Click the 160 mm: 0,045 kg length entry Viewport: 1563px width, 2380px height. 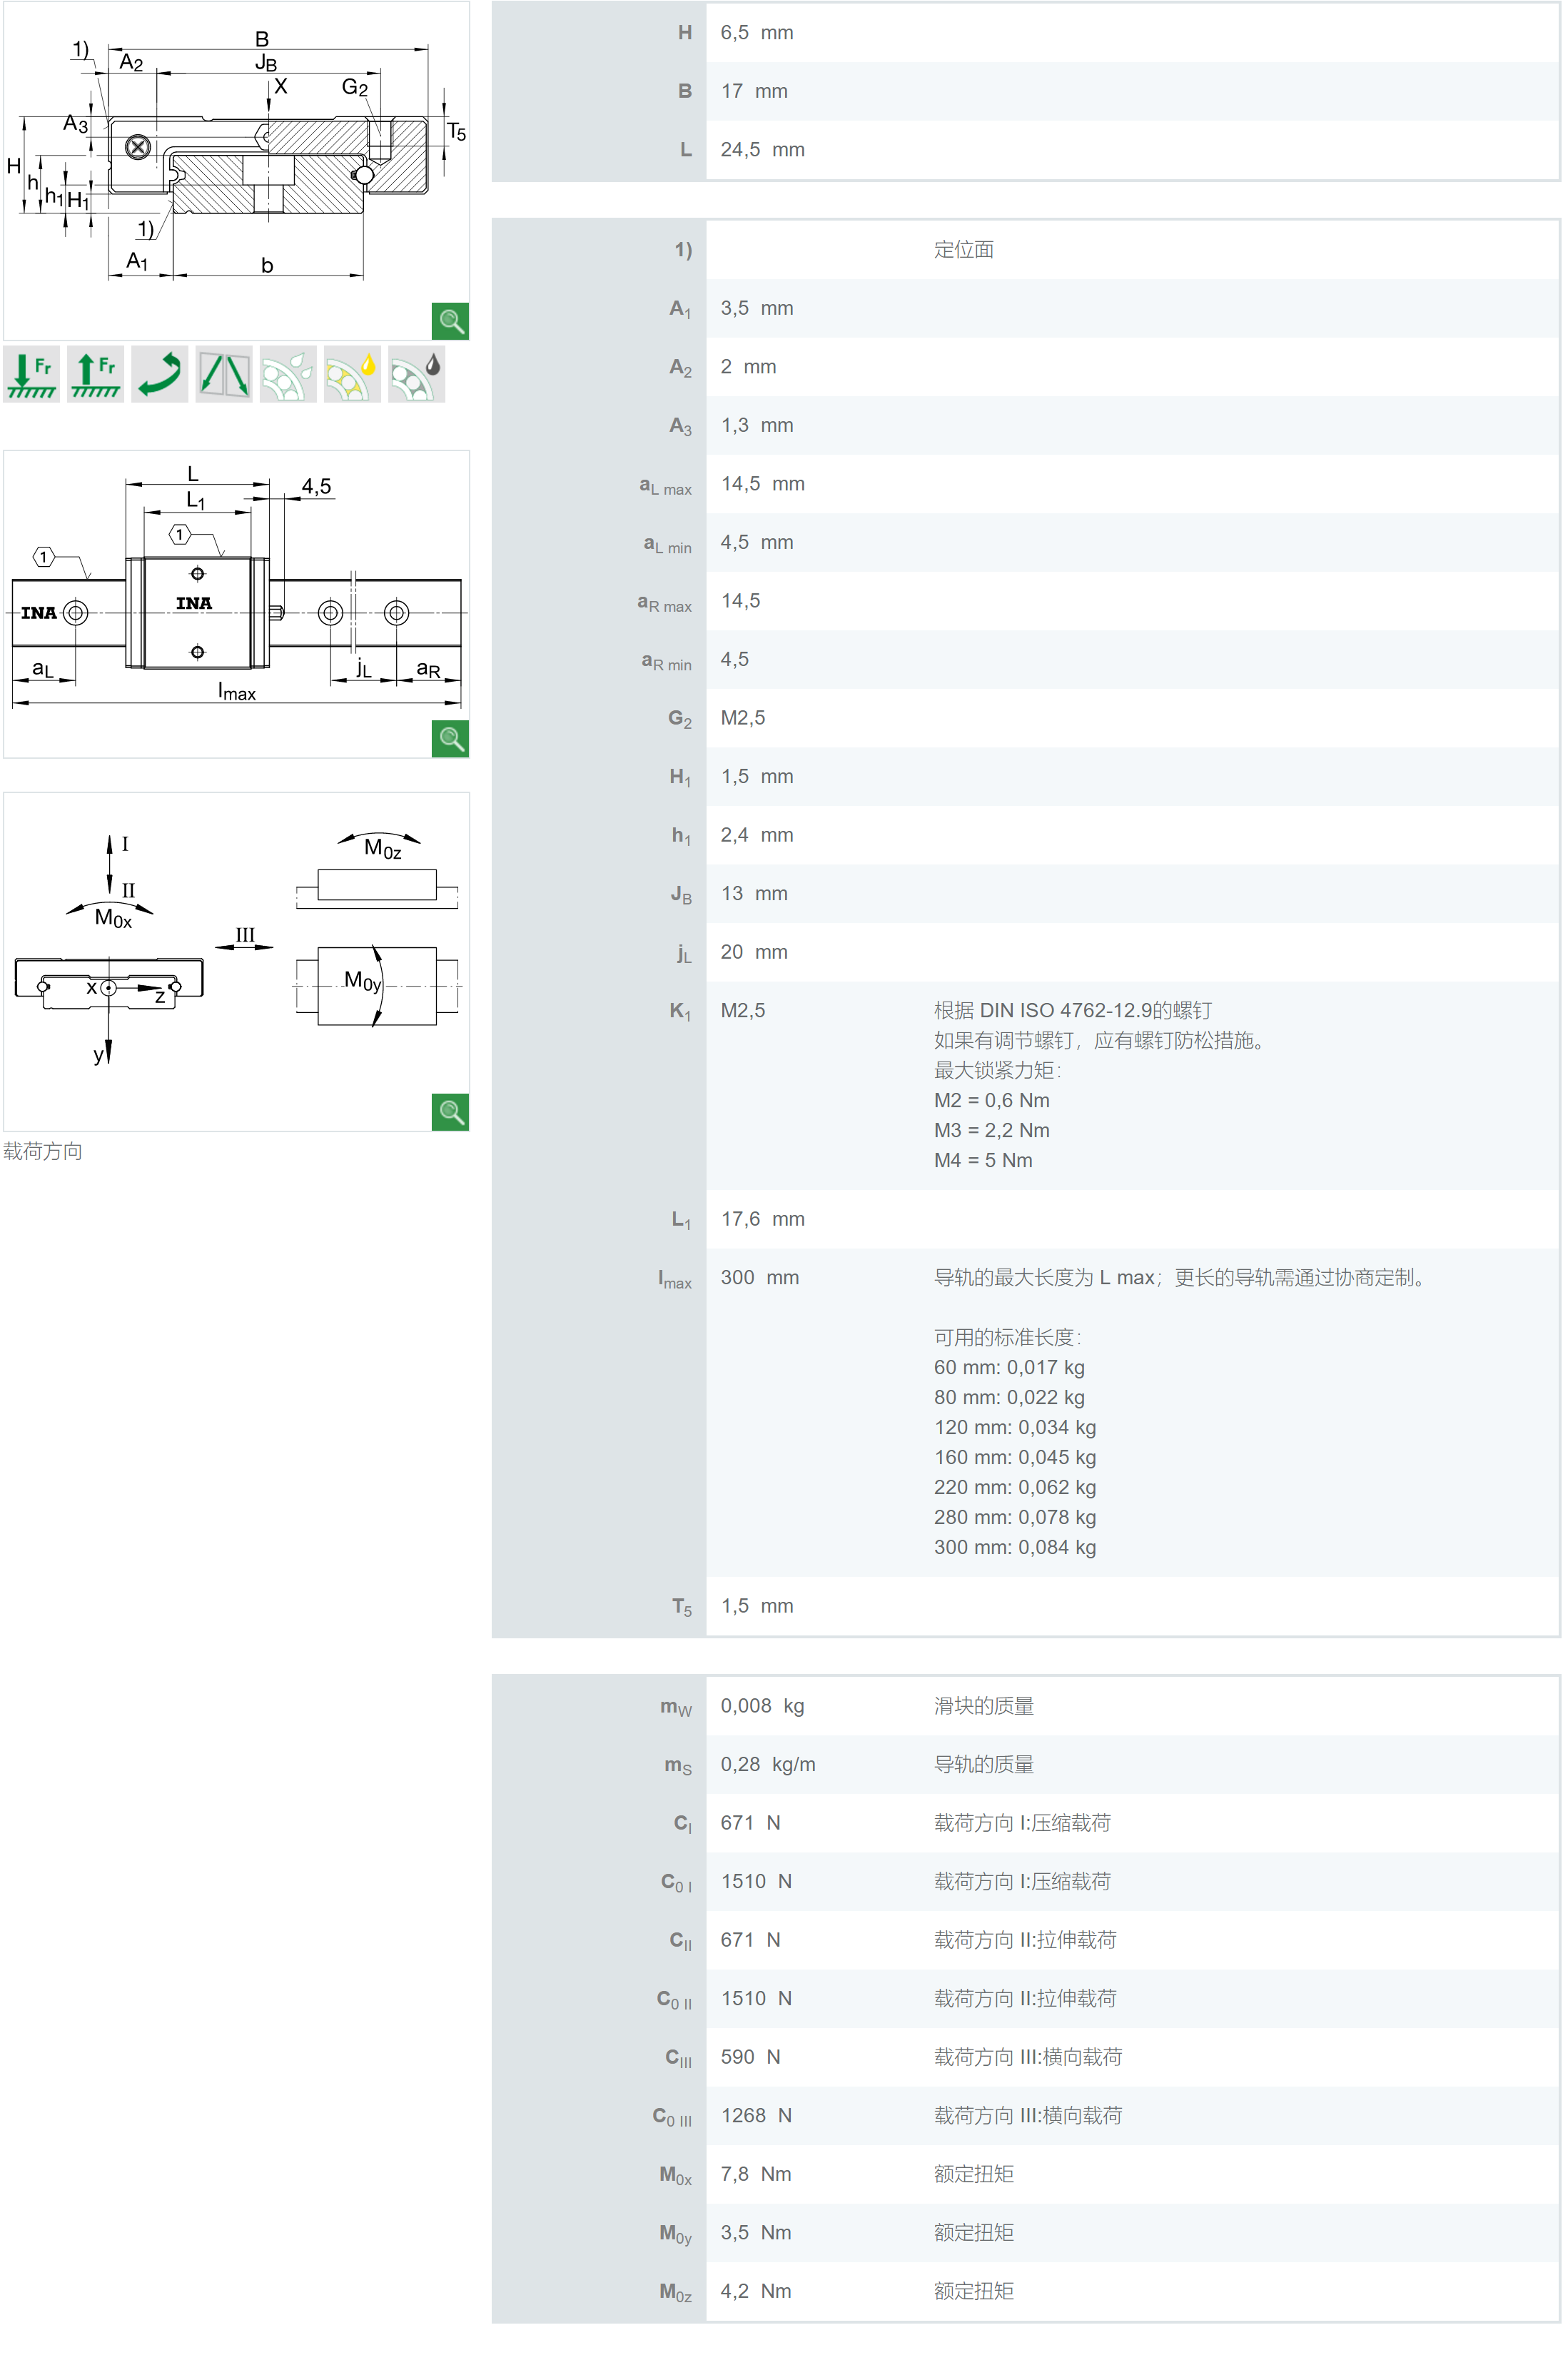(1015, 1457)
